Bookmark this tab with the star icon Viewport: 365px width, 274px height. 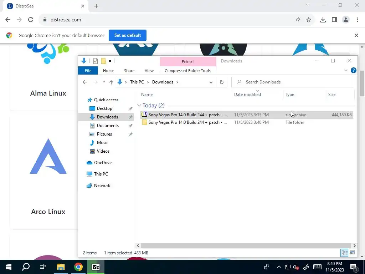pyautogui.click(x=309, y=20)
